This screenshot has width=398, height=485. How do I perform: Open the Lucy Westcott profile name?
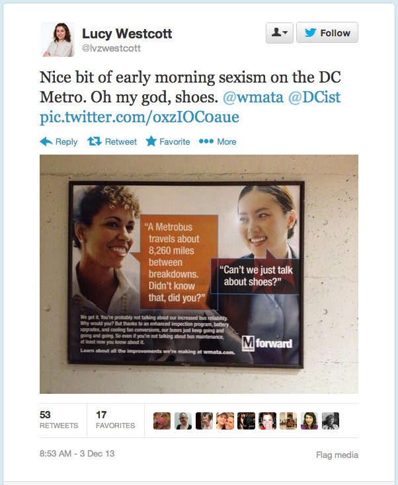[x=127, y=34]
